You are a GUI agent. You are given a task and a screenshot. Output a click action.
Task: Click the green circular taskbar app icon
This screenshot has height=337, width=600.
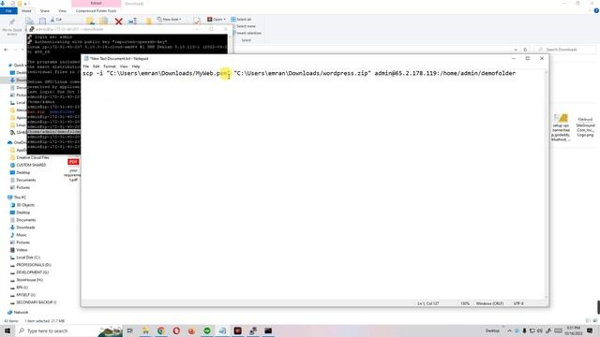(x=206, y=330)
